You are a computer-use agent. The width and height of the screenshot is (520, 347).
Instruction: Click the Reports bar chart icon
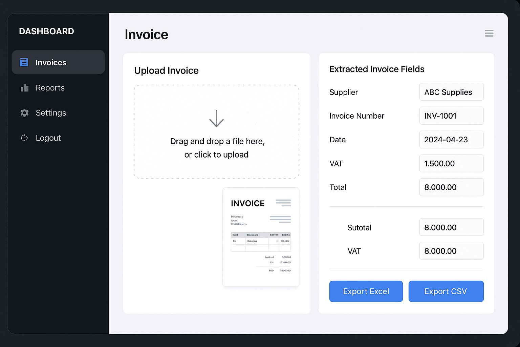(25, 88)
